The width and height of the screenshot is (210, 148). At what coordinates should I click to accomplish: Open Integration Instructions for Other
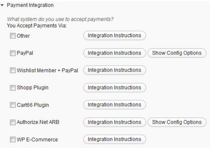click(x=114, y=35)
